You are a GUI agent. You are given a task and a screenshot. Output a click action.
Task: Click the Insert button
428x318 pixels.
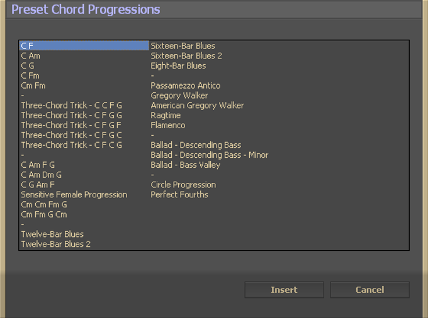284,290
